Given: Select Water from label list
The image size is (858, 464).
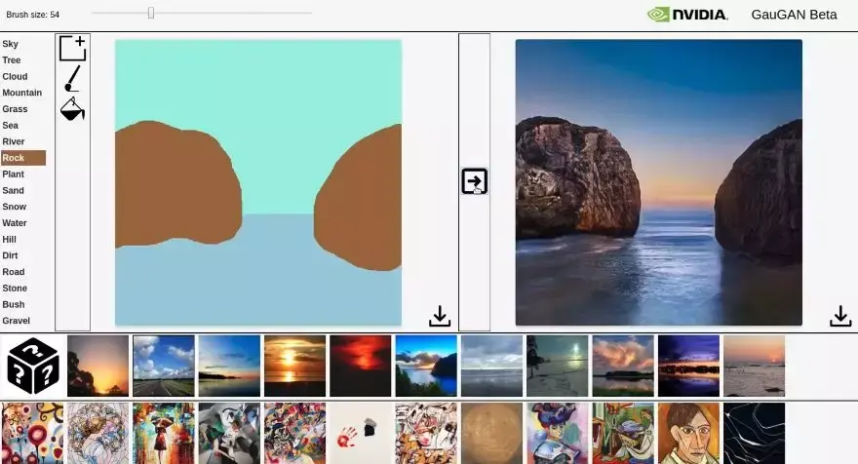Looking at the screenshot, I should pos(15,222).
